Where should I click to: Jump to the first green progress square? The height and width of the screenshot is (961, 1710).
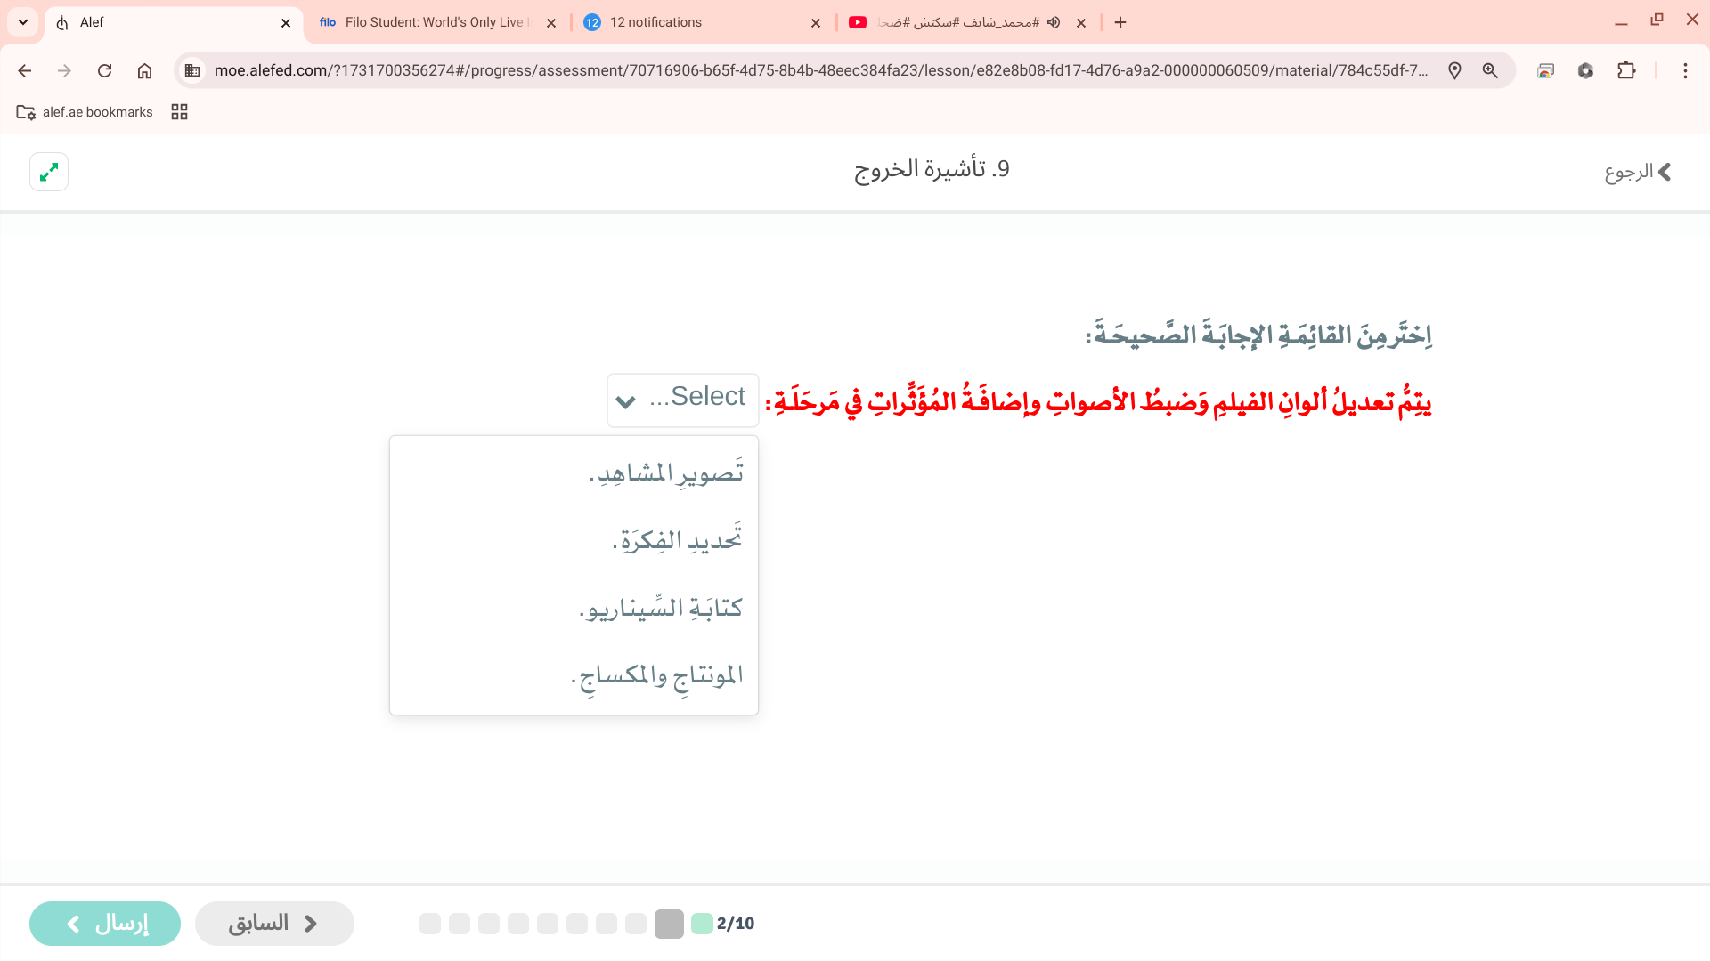coord(702,924)
